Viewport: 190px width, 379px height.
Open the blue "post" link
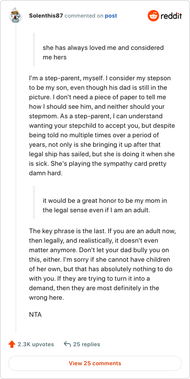tap(111, 16)
